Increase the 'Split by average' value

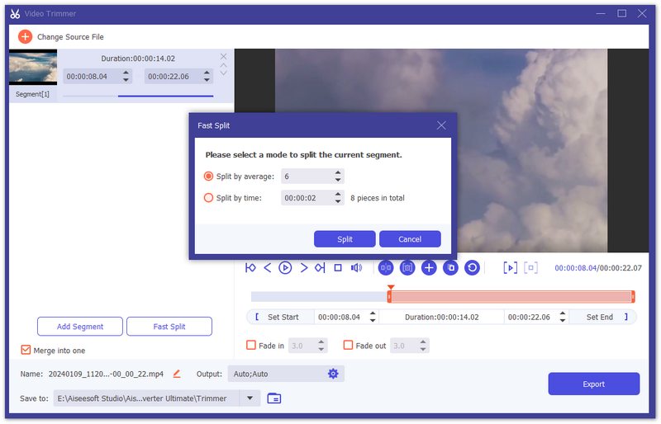tap(338, 172)
